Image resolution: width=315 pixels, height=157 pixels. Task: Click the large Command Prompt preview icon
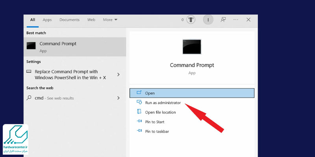pos(192,47)
